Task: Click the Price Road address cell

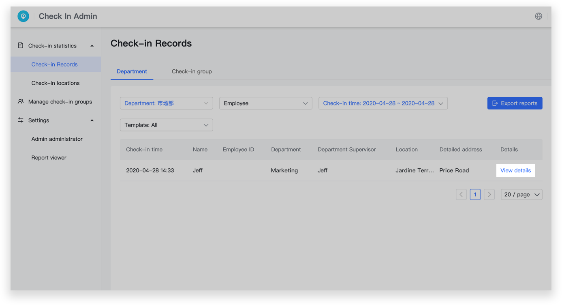Action: pos(454,170)
